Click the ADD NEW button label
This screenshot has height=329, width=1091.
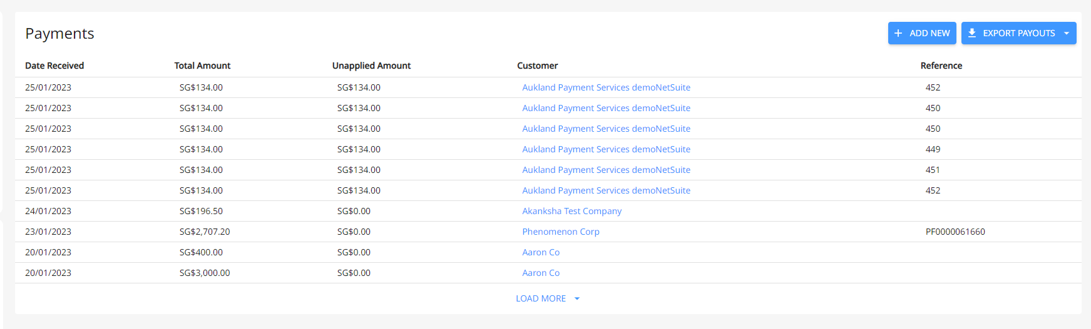tap(930, 33)
